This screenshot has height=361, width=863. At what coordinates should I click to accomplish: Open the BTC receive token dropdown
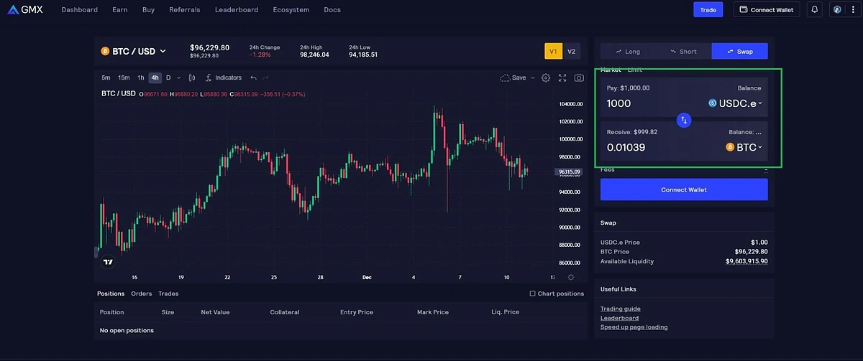pyautogui.click(x=744, y=147)
